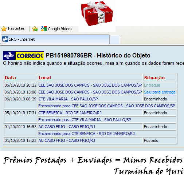Screen dimensions: 184x175
Task: Select the SRO - Internet tab
Action: 55,39
